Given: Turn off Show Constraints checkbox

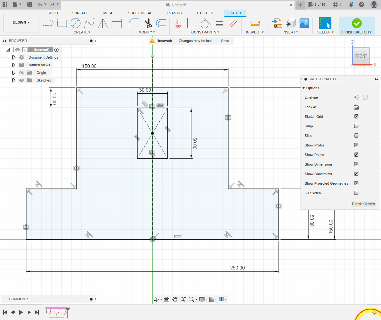Looking at the screenshot, I should click(356, 174).
